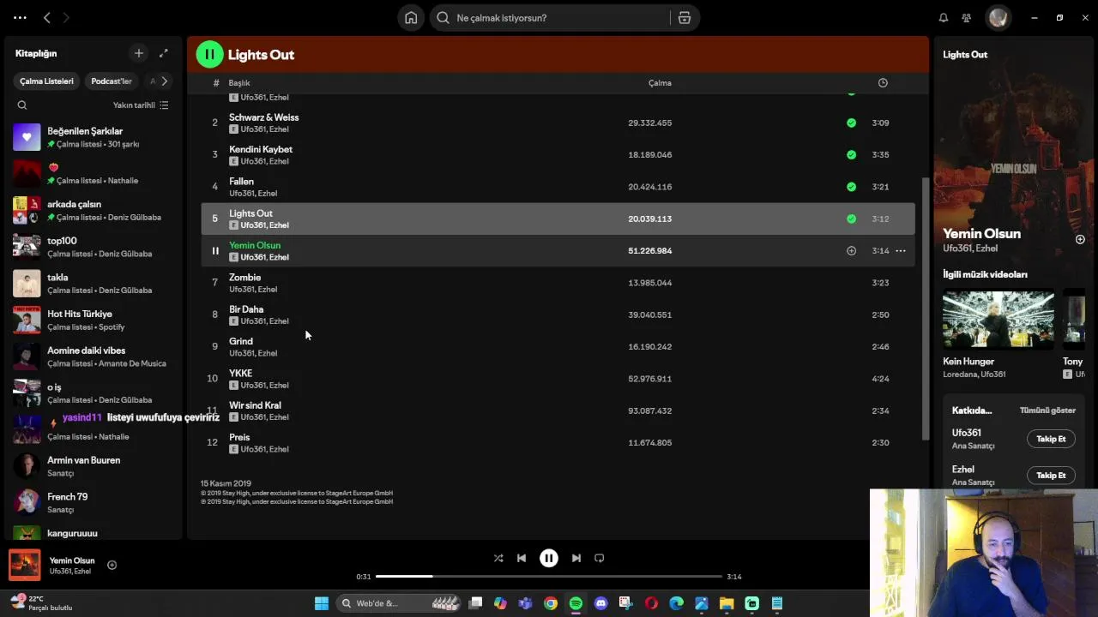Open Beğenilen Şarkılar playlist
Viewport: 1098px width, 617px height.
pos(93,137)
